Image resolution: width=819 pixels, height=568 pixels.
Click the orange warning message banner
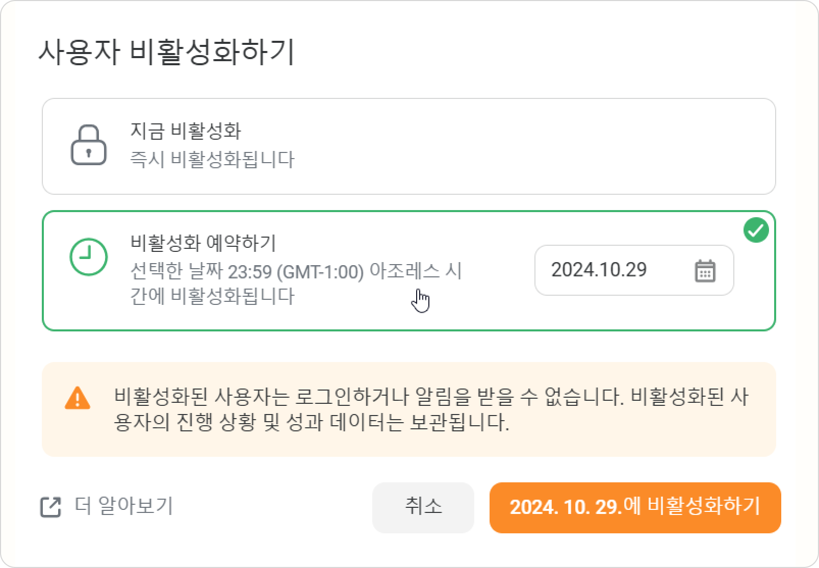(x=408, y=409)
